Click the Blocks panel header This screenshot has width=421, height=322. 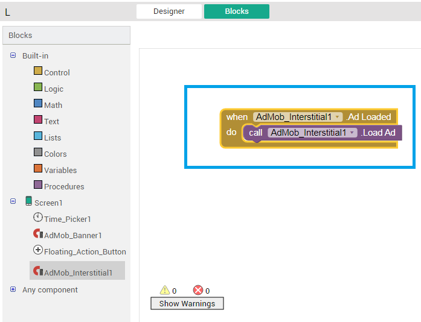click(x=66, y=35)
